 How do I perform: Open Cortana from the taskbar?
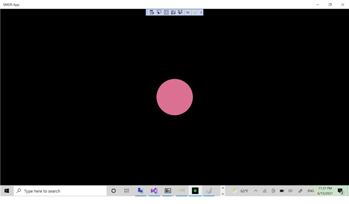(x=113, y=191)
